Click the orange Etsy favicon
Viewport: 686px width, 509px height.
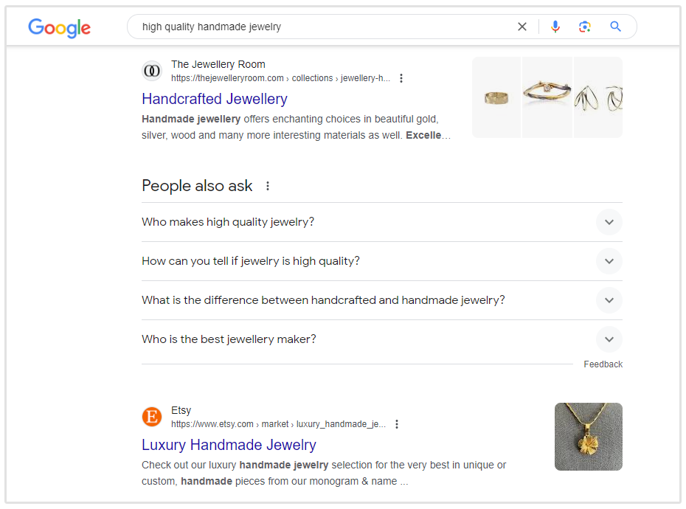click(151, 417)
